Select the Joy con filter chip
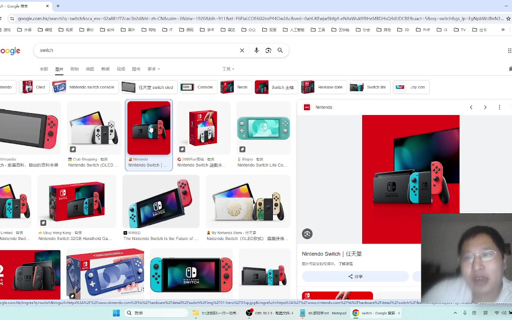512x320 pixels. click(412, 87)
